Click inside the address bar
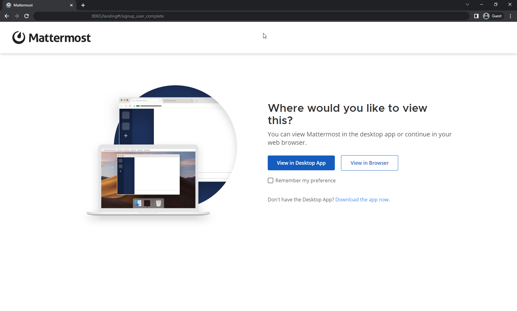Viewport: 517px width, 311px height. pyautogui.click(x=215, y=16)
